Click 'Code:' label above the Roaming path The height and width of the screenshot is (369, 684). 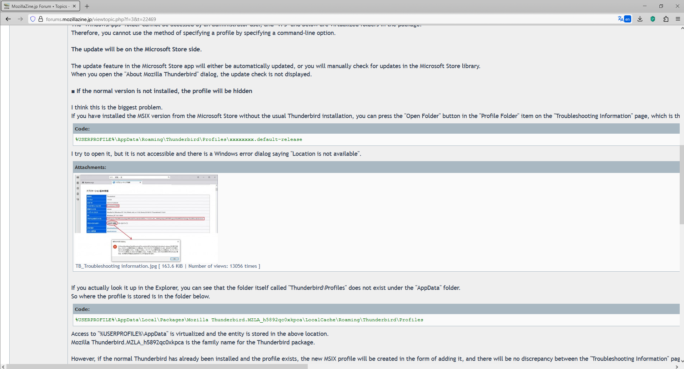click(x=82, y=129)
